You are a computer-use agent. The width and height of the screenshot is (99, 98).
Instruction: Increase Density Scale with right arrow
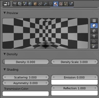(95, 62)
